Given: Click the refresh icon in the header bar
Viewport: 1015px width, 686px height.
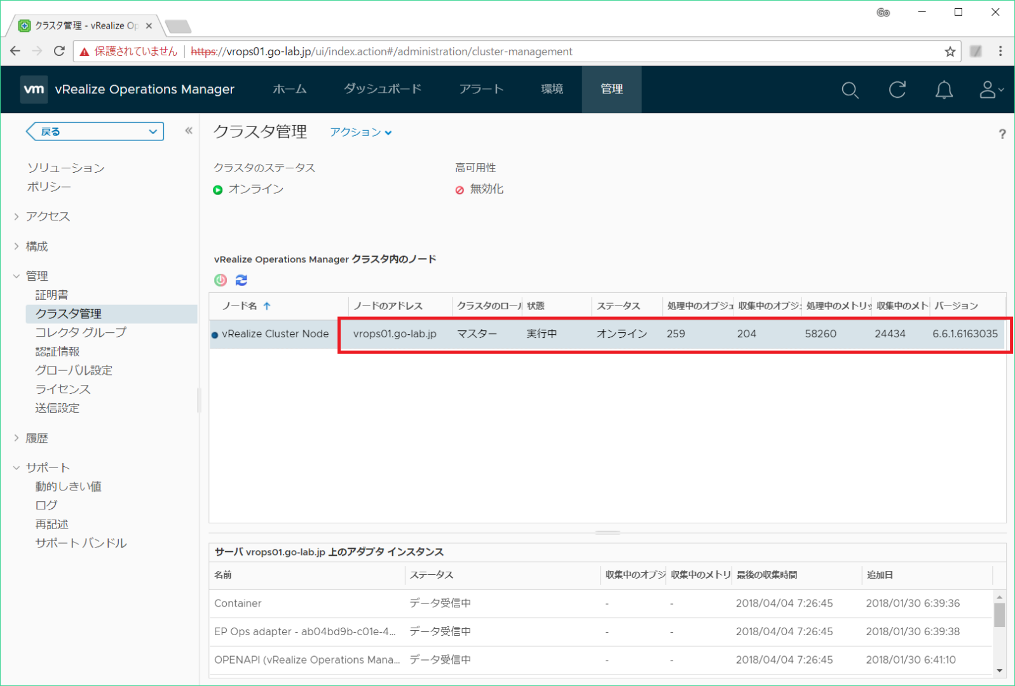Looking at the screenshot, I should click(x=897, y=90).
